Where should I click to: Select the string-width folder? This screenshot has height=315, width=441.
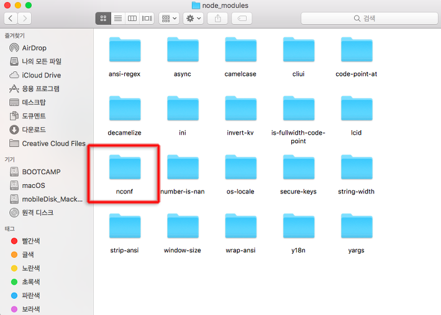click(x=357, y=174)
